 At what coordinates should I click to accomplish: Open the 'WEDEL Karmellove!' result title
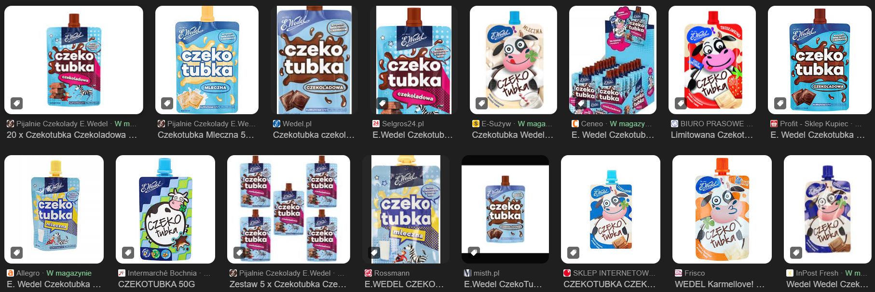click(720, 284)
